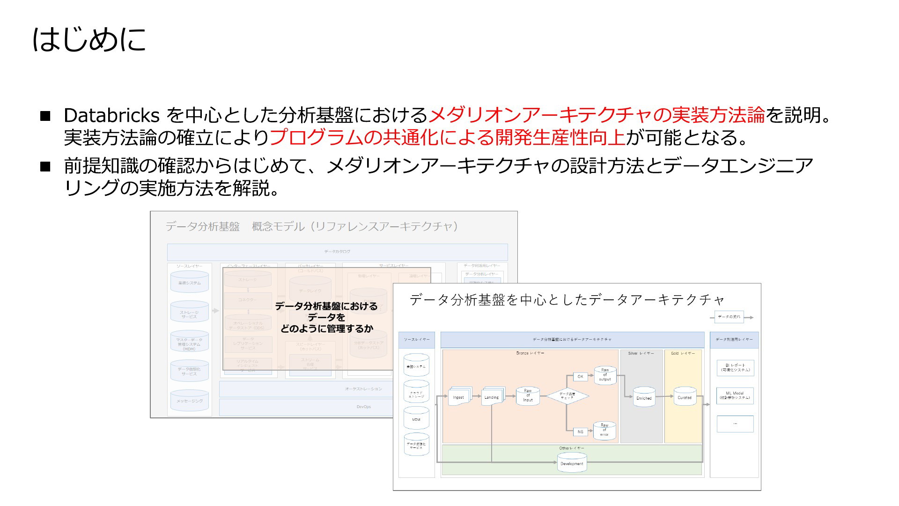Click the heading データ分析基盤を中心としたデータアーキテクチャ
This screenshot has width=899, height=506.
567,300
